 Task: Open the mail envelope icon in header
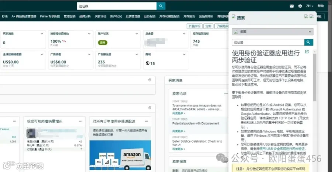coord(291,6)
